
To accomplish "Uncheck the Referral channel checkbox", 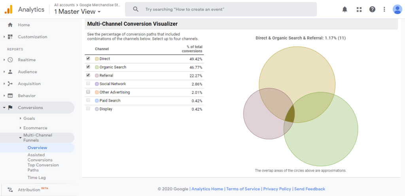I will coord(88,75).
